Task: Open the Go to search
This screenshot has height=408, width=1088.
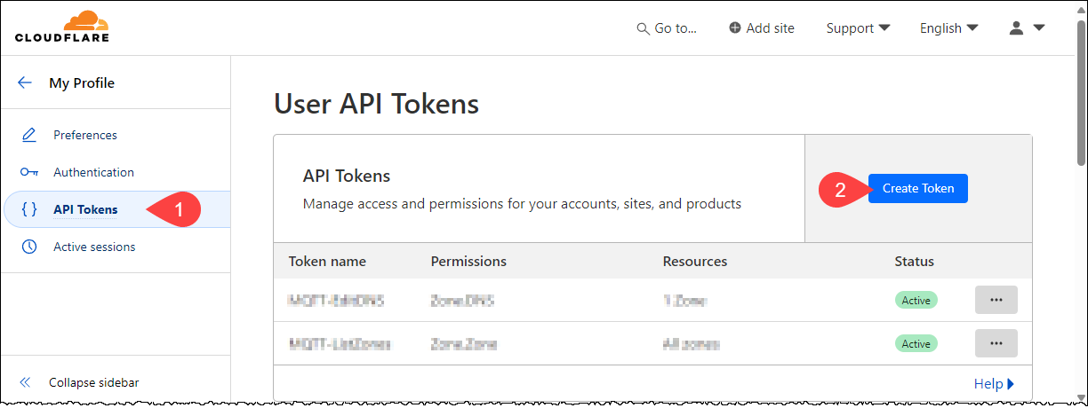Action: click(667, 27)
